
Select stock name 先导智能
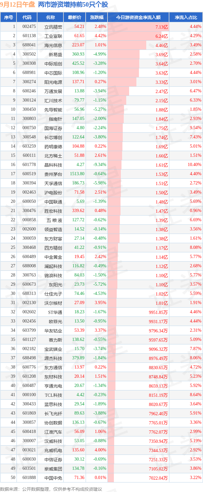click(x=53, y=110)
